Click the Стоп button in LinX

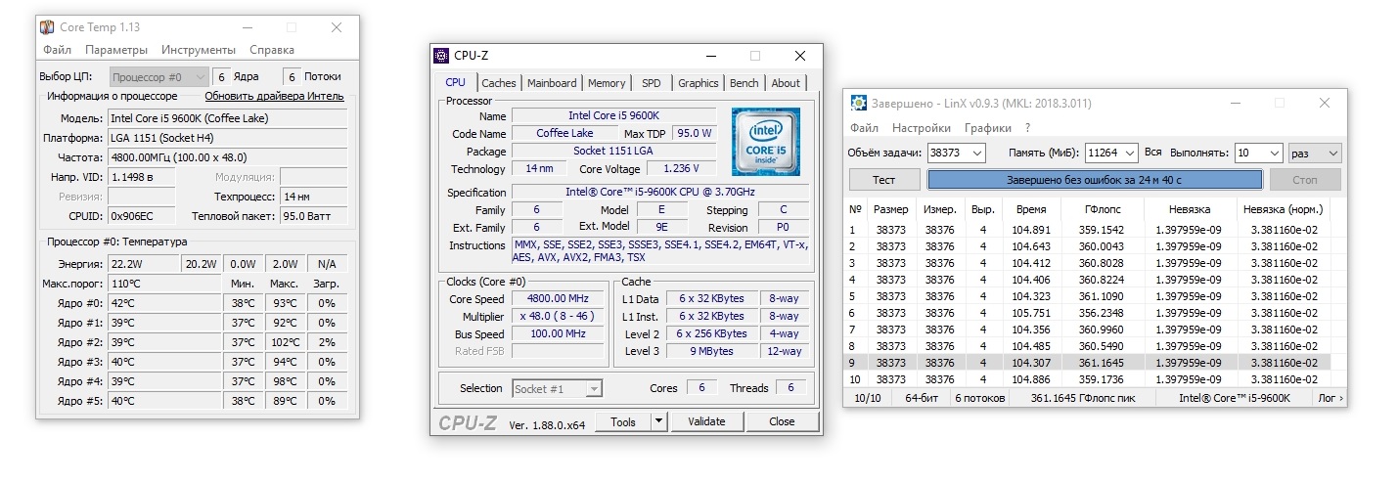[x=1305, y=180]
